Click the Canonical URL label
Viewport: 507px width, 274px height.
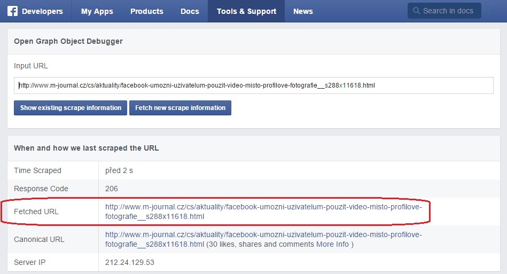pyautogui.click(x=39, y=239)
